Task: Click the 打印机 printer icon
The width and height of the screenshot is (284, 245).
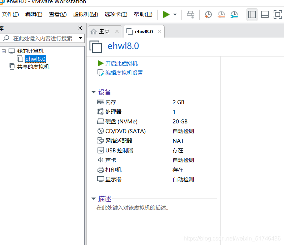Action: click(100, 170)
